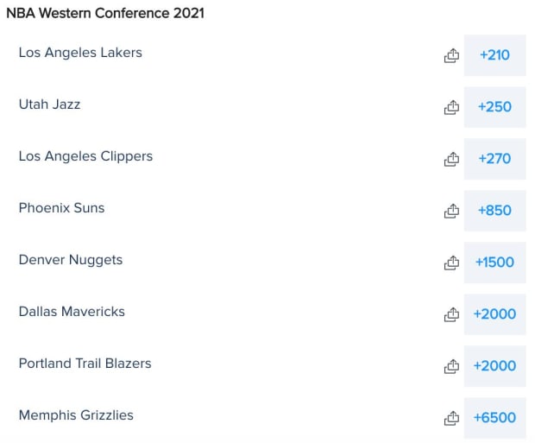Click the share icon beside Los Angeles Lakers

(451, 55)
